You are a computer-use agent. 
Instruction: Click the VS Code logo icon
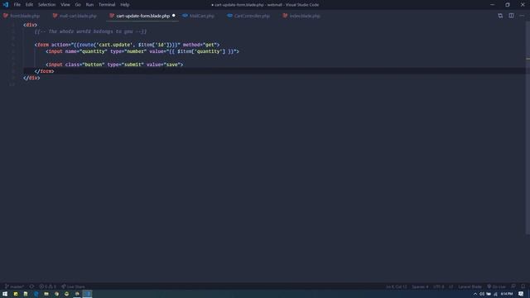6,5
